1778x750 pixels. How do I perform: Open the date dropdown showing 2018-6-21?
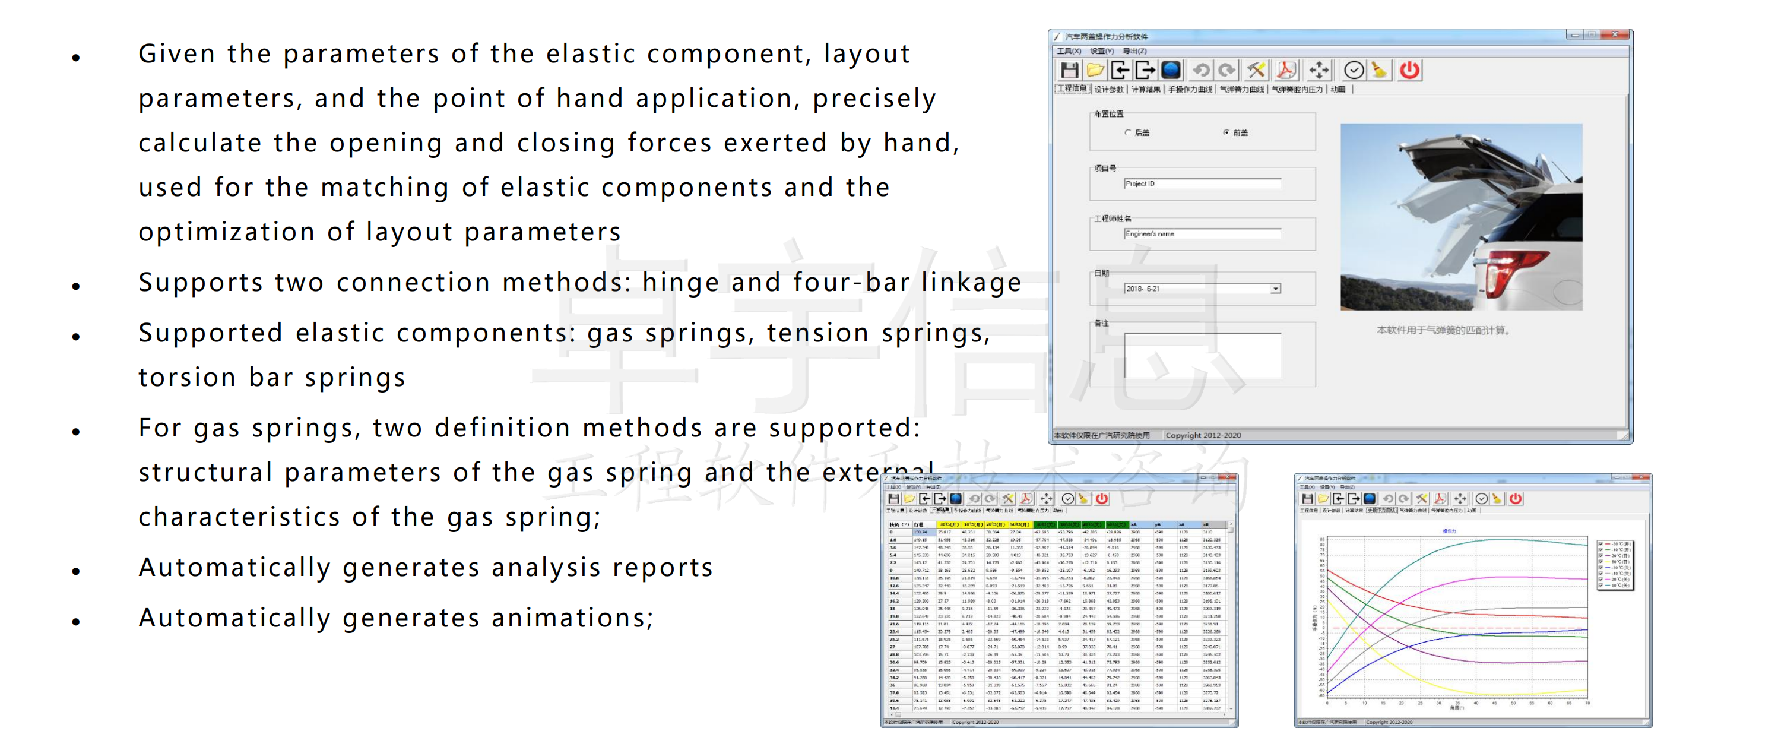click(x=1276, y=289)
